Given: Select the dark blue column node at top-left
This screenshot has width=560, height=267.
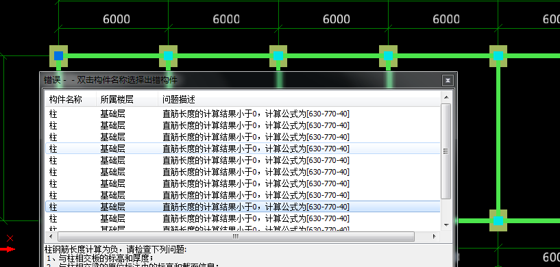Looking at the screenshot, I should pyautogui.click(x=58, y=55).
